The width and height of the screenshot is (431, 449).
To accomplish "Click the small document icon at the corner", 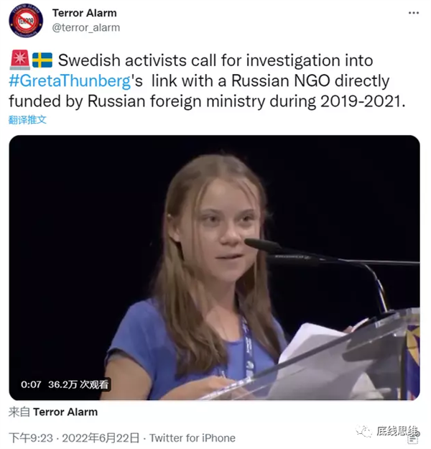I will click(414, 439).
